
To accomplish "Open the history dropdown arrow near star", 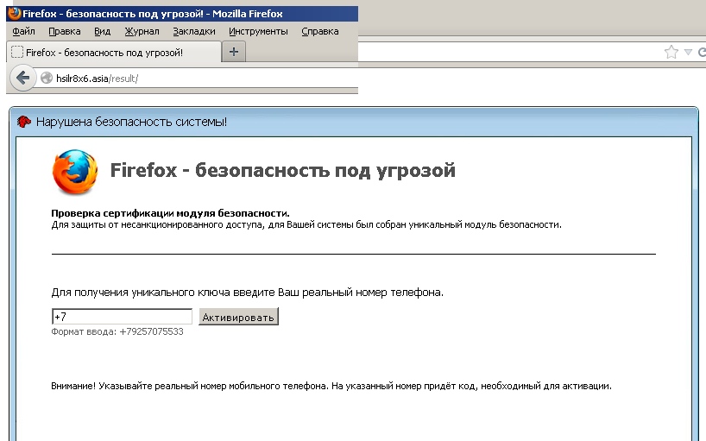I will 688,52.
